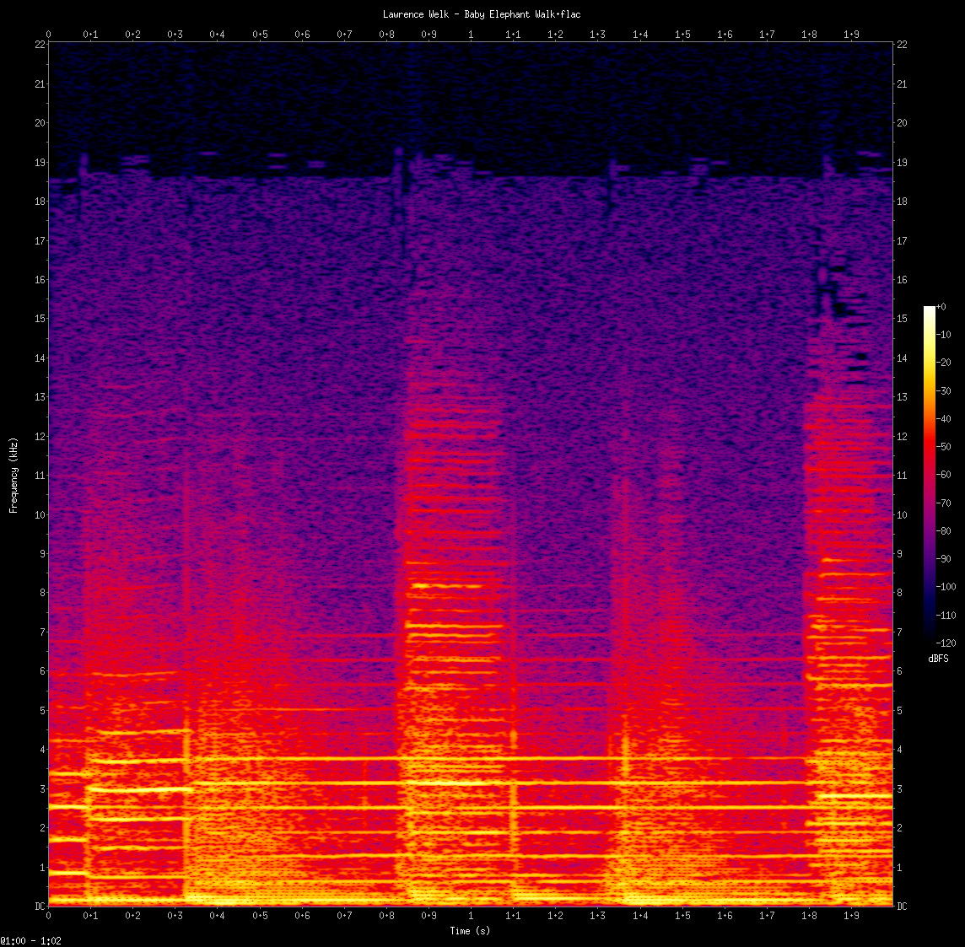Click "DC" on the right frequency axis
This screenshot has width=965, height=947.
click(x=902, y=907)
